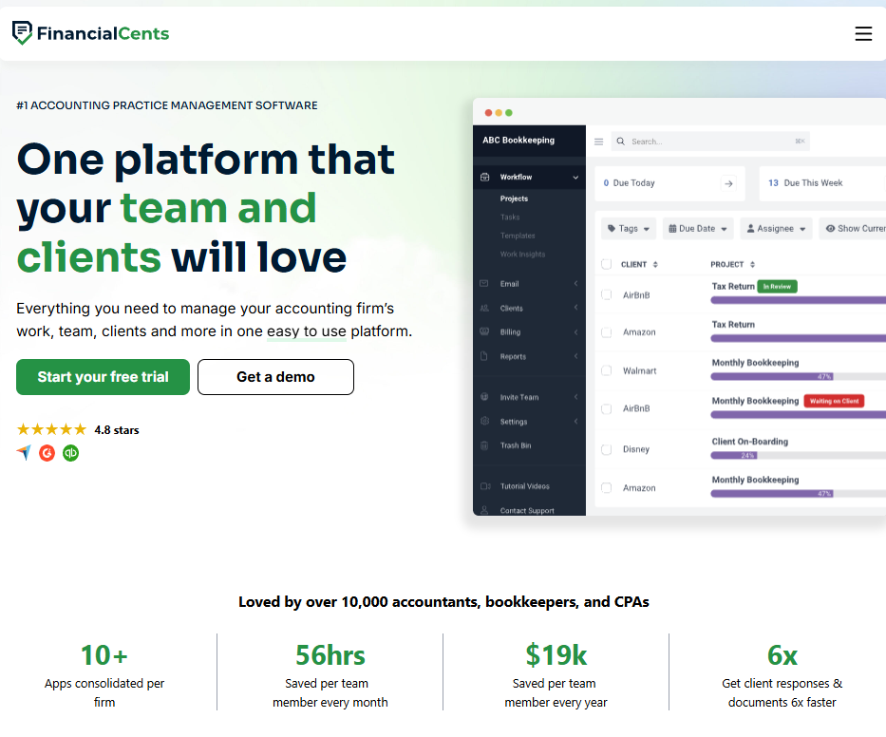This screenshot has width=886, height=737.
Task: Open the Tags filter dropdown
Action: point(628,229)
